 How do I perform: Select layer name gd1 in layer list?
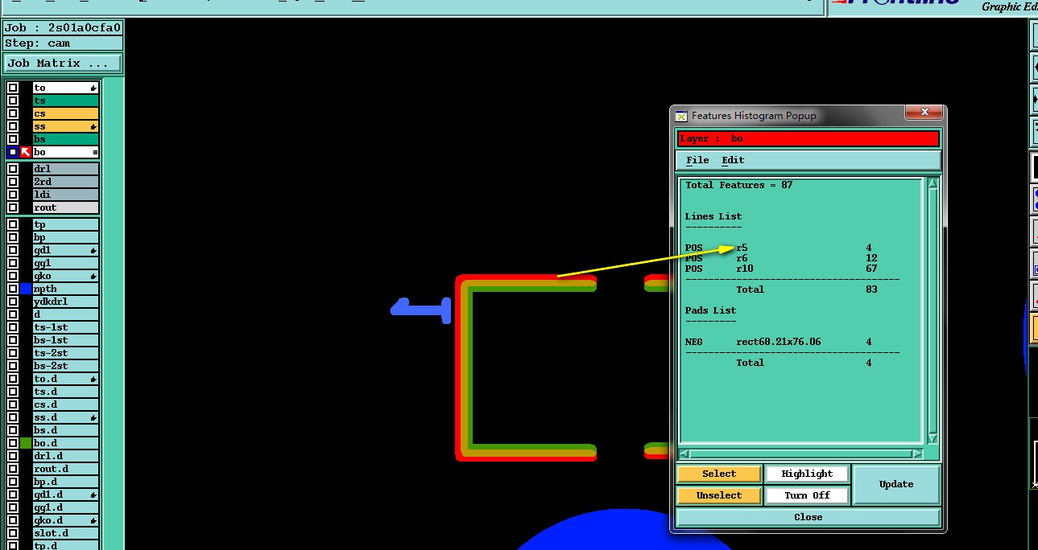point(65,250)
